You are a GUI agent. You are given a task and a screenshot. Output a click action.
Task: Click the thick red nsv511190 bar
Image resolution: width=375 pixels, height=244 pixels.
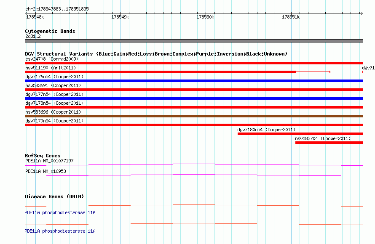[160, 72]
